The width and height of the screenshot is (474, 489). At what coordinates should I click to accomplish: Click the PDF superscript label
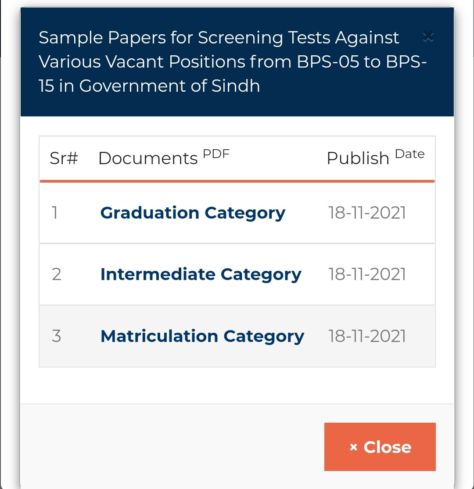coord(216,154)
